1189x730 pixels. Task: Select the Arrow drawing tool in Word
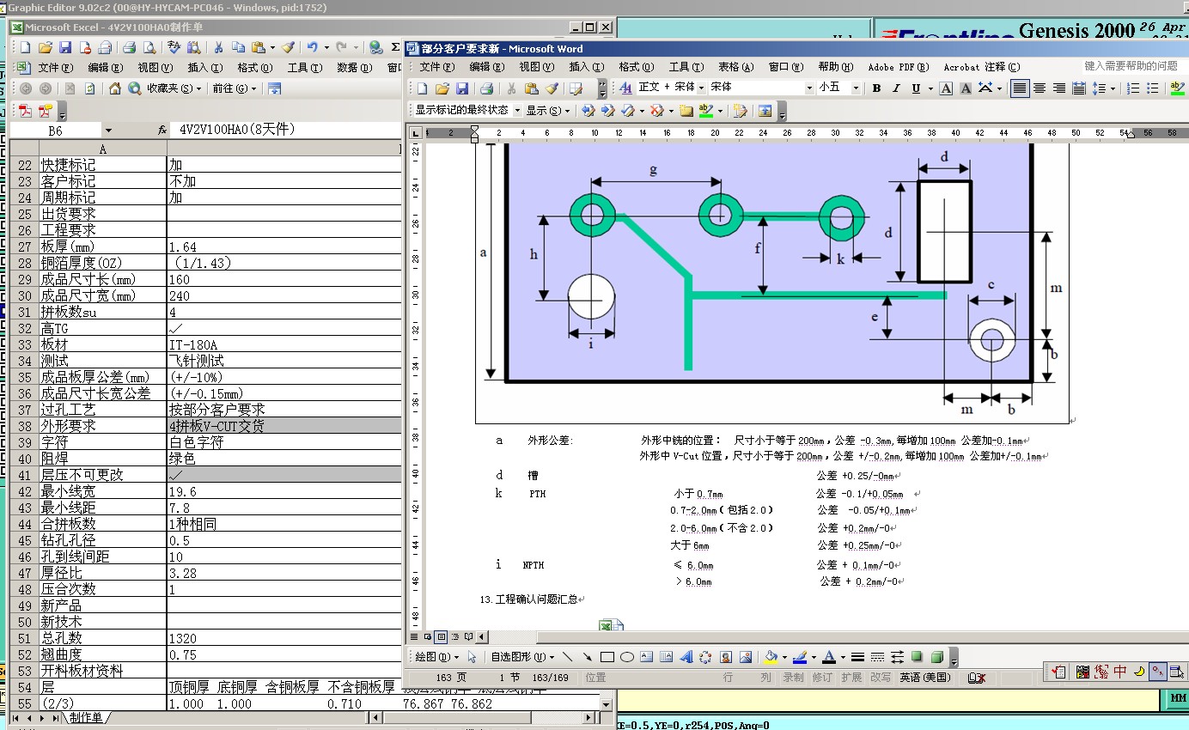point(587,657)
